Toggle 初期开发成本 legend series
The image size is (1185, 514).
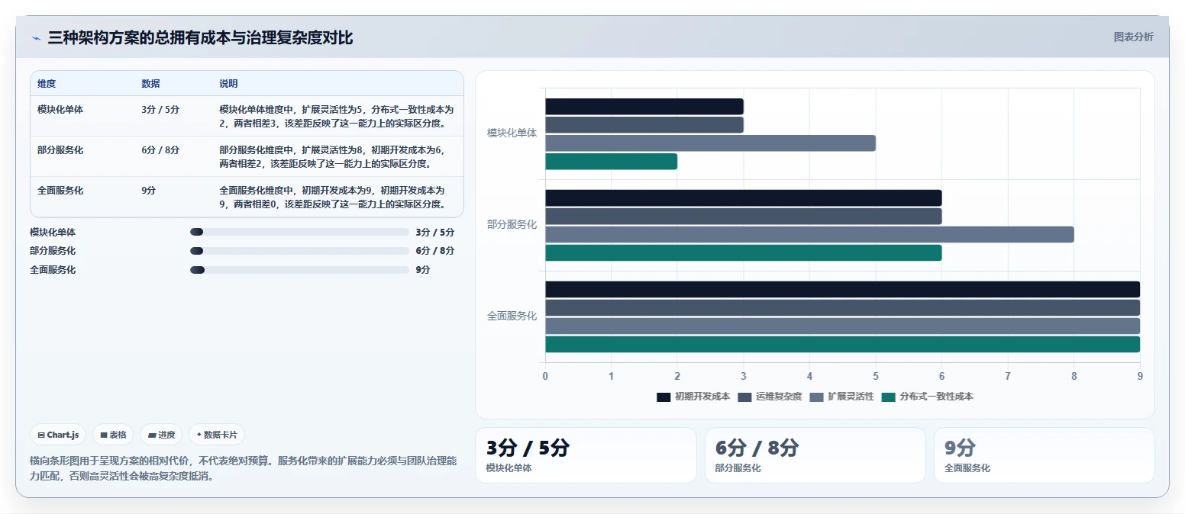[693, 397]
